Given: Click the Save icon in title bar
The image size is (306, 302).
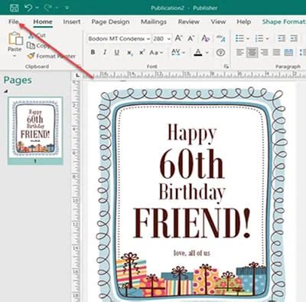Looking at the screenshot, I should [14, 8].
